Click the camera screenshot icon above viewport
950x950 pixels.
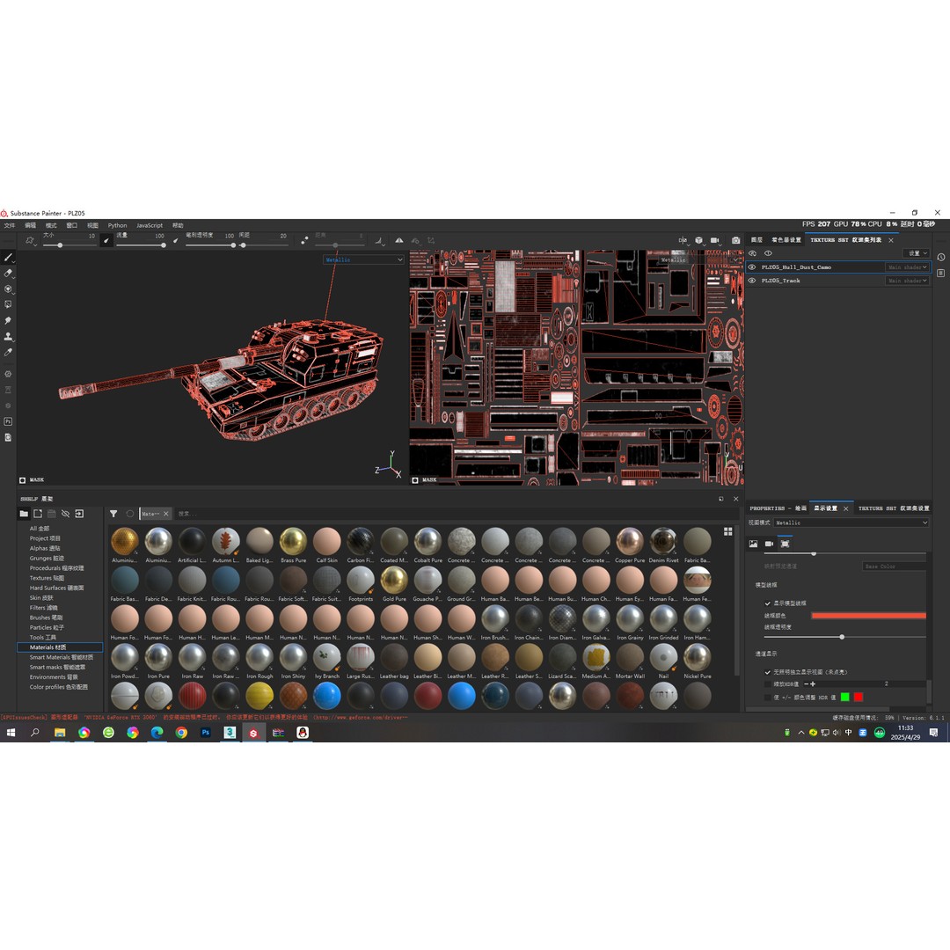[735, 240]
